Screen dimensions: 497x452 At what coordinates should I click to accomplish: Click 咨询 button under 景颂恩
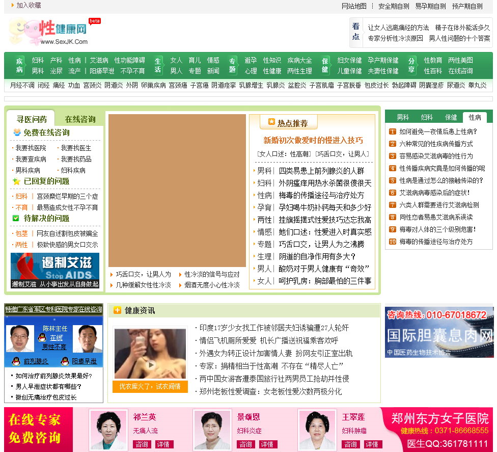[x=245, y=444]
